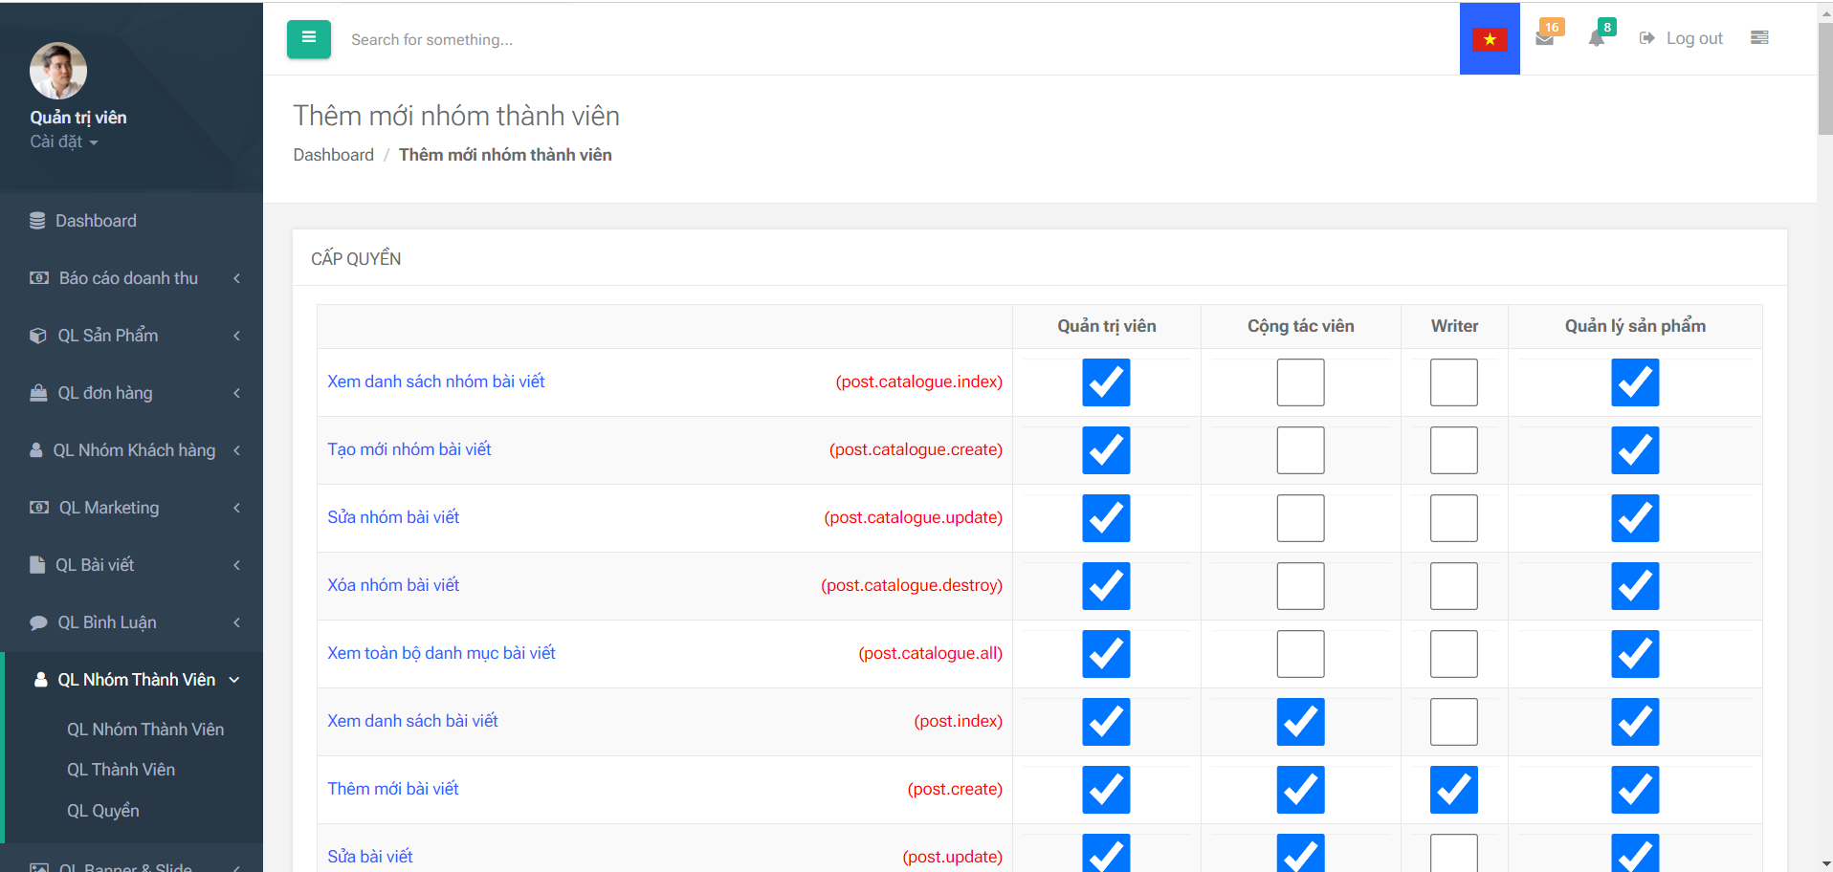Click the QL Marketing money icon
The width and height of the screenshot is (1833, 872).
pyautogui.click(x=39, y=508)
